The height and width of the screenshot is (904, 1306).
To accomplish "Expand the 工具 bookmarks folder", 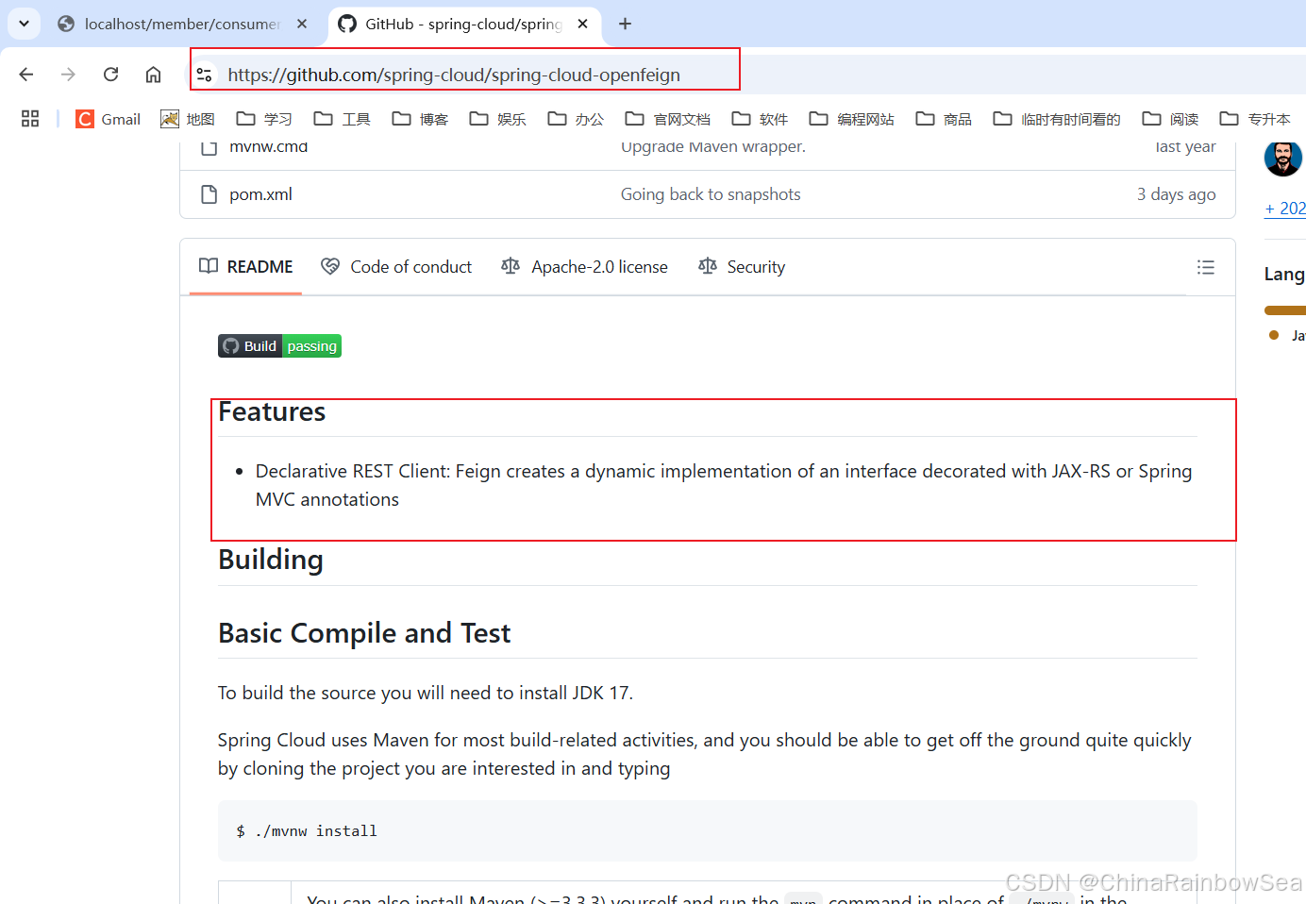I will click(x=342, y=119).
